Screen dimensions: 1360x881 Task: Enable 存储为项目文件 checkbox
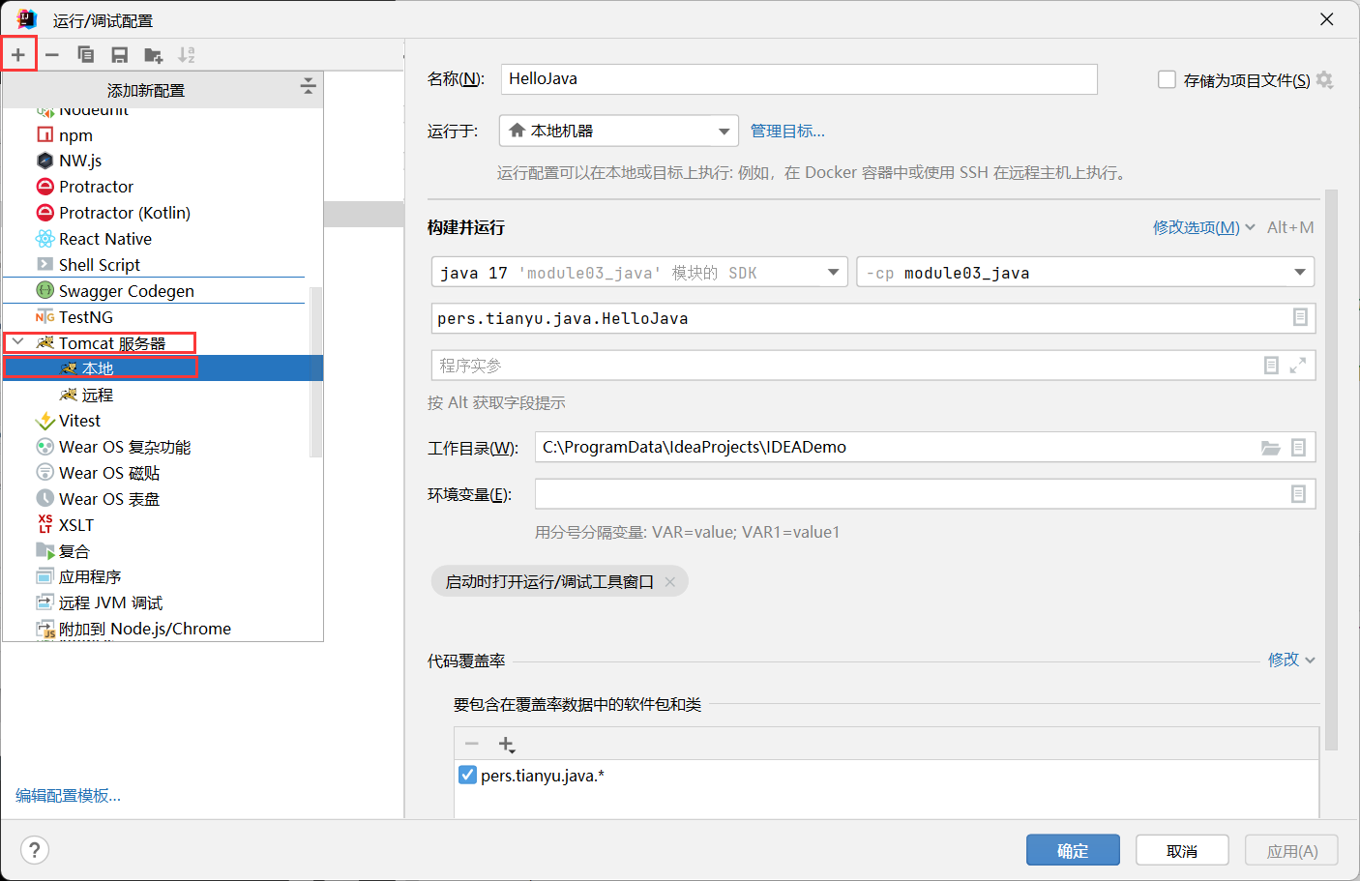pos(1167,79)
